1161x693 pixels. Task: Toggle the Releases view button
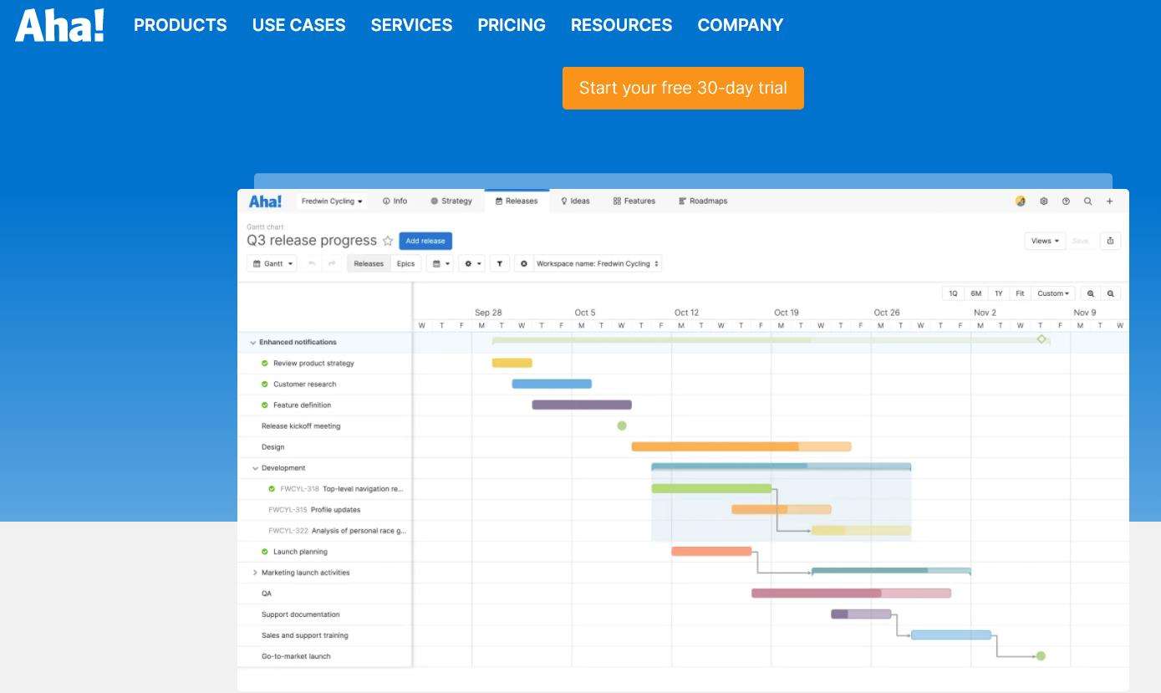(369, 263)
